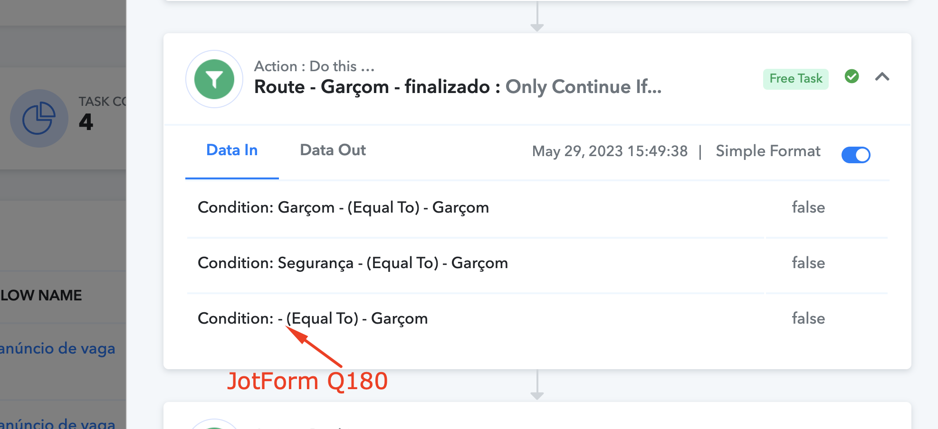Viewport: 938px width, 429px height.
Task: Click the connector arrow above the Route step
Action: pos(537,17)
